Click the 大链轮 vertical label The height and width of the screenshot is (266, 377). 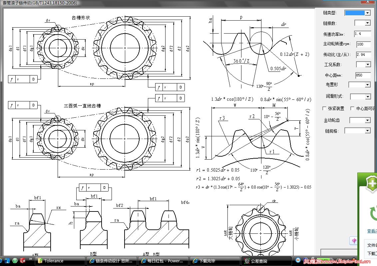coord(231,233)
